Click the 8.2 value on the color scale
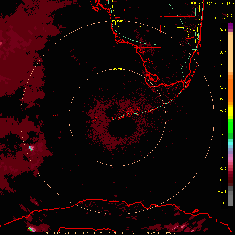Viewport: 235px width, 235px height. click(x=223, y=52)
